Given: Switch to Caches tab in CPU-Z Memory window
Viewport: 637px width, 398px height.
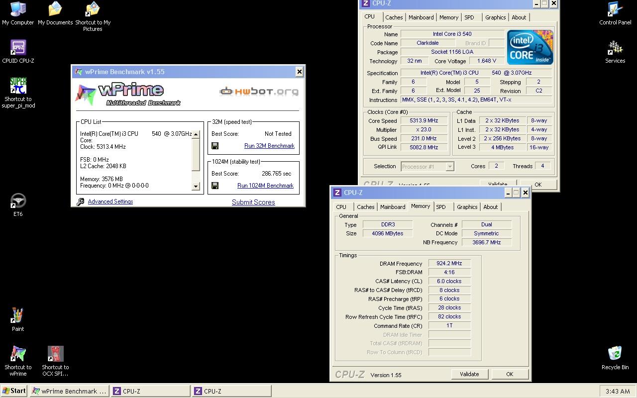Looking at the screenshot, I should coord(365,207).
